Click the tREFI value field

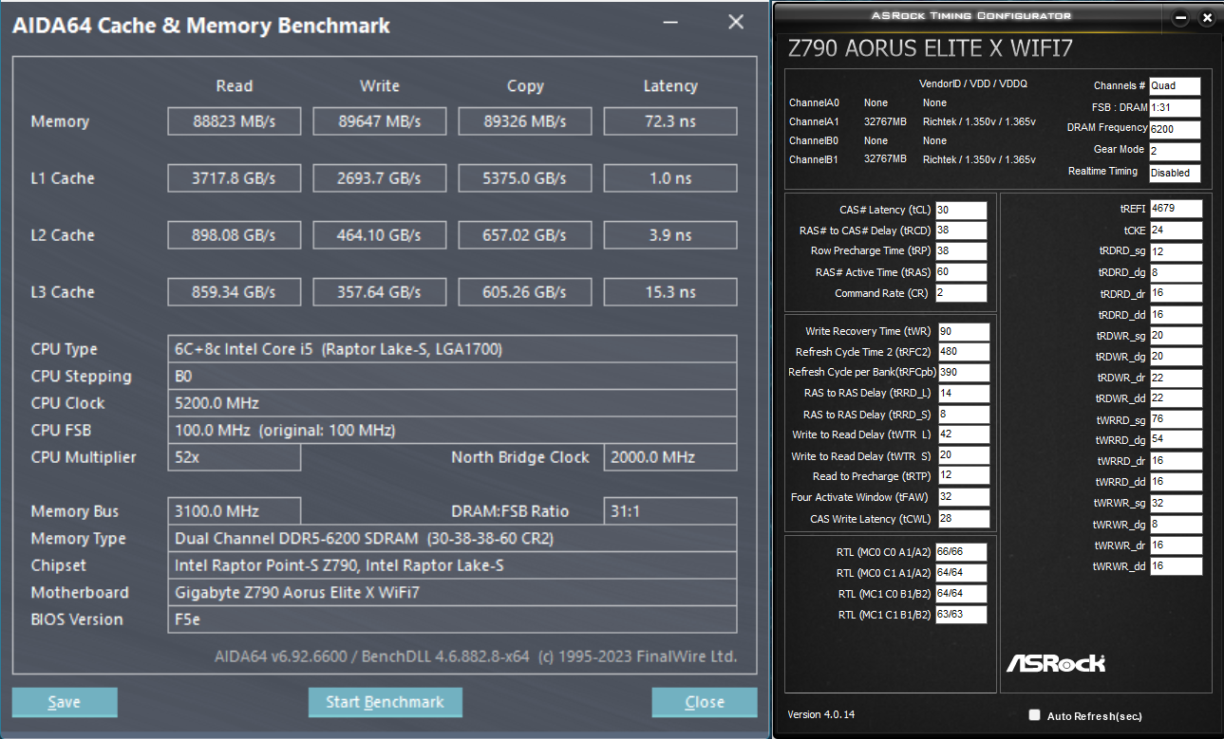(x=1176, y=209)
